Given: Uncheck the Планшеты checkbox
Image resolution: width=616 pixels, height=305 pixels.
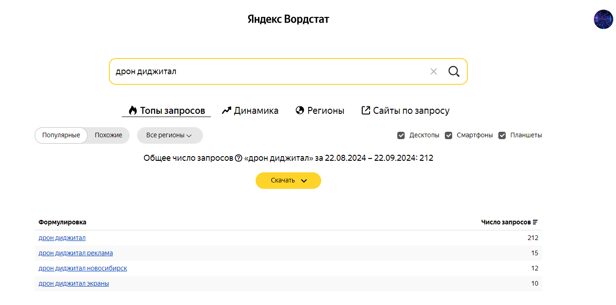Looking at the screenshot, I should 502,135.
